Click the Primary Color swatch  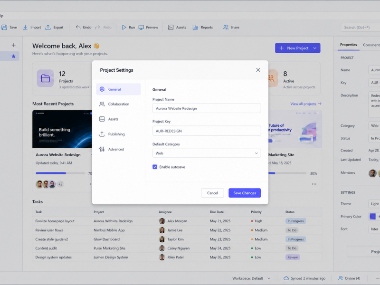tap(372, 217)
